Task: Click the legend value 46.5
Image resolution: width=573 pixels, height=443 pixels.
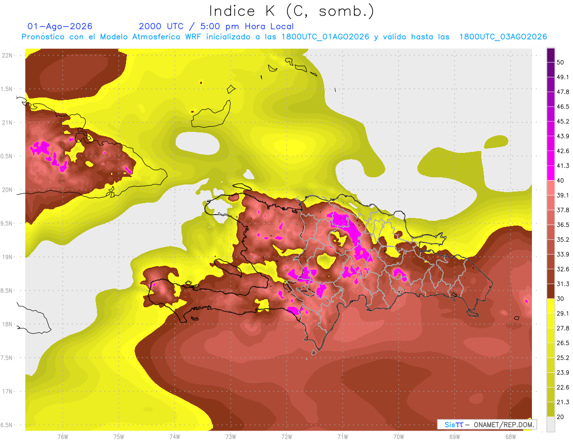Action: click(x=563, y=107)
